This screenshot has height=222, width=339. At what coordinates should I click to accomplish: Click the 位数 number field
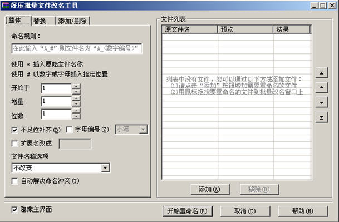56,114
